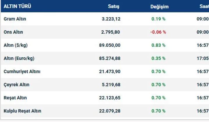
Task: Click the green 0.19 % change value
Action: pos(158,19)
